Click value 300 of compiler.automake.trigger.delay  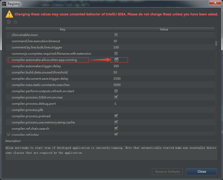coord(116,66)
